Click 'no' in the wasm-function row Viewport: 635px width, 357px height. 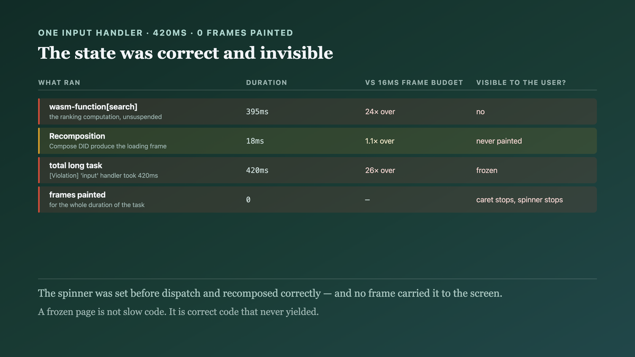pos(480,112)
